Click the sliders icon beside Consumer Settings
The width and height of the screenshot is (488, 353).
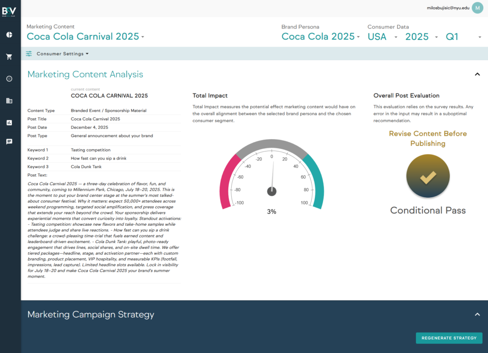(29, 54)
